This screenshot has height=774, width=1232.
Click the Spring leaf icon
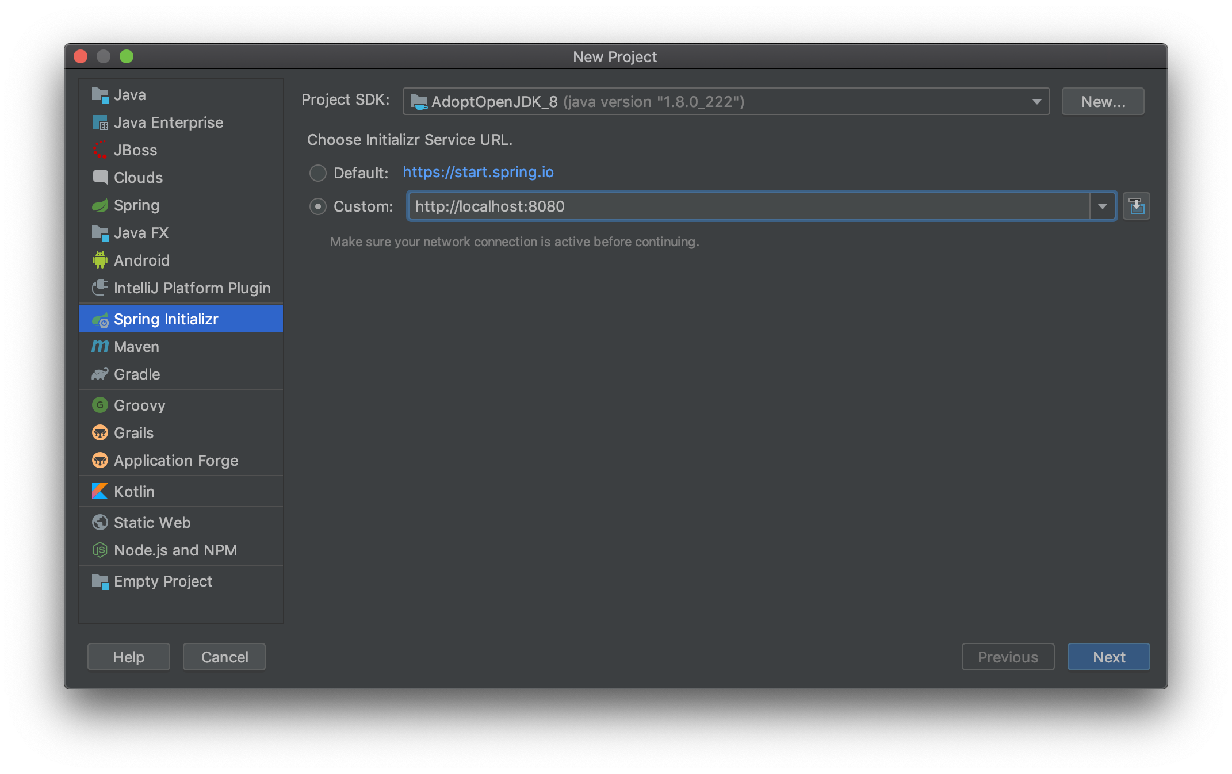click(100, 205)
